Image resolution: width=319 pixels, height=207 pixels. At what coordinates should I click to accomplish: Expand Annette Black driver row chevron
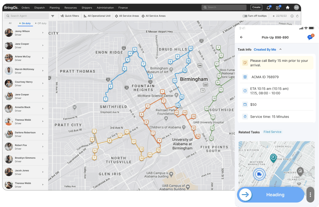click(x=43, y=109)
